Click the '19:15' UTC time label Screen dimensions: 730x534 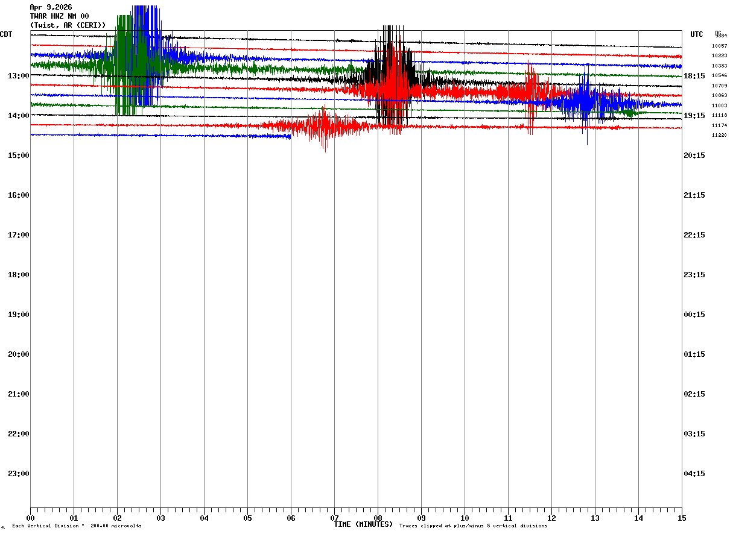coord(694,115)
